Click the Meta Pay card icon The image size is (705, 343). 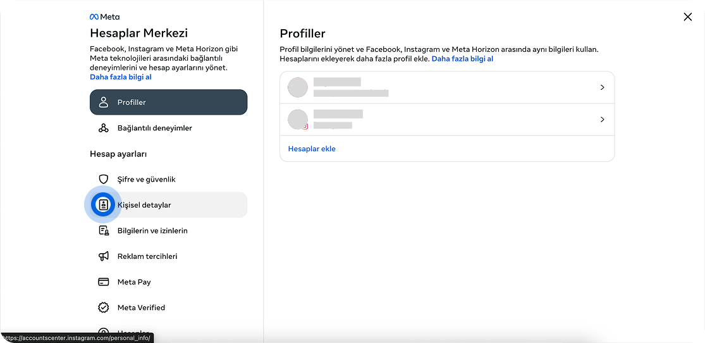(104, 282)
